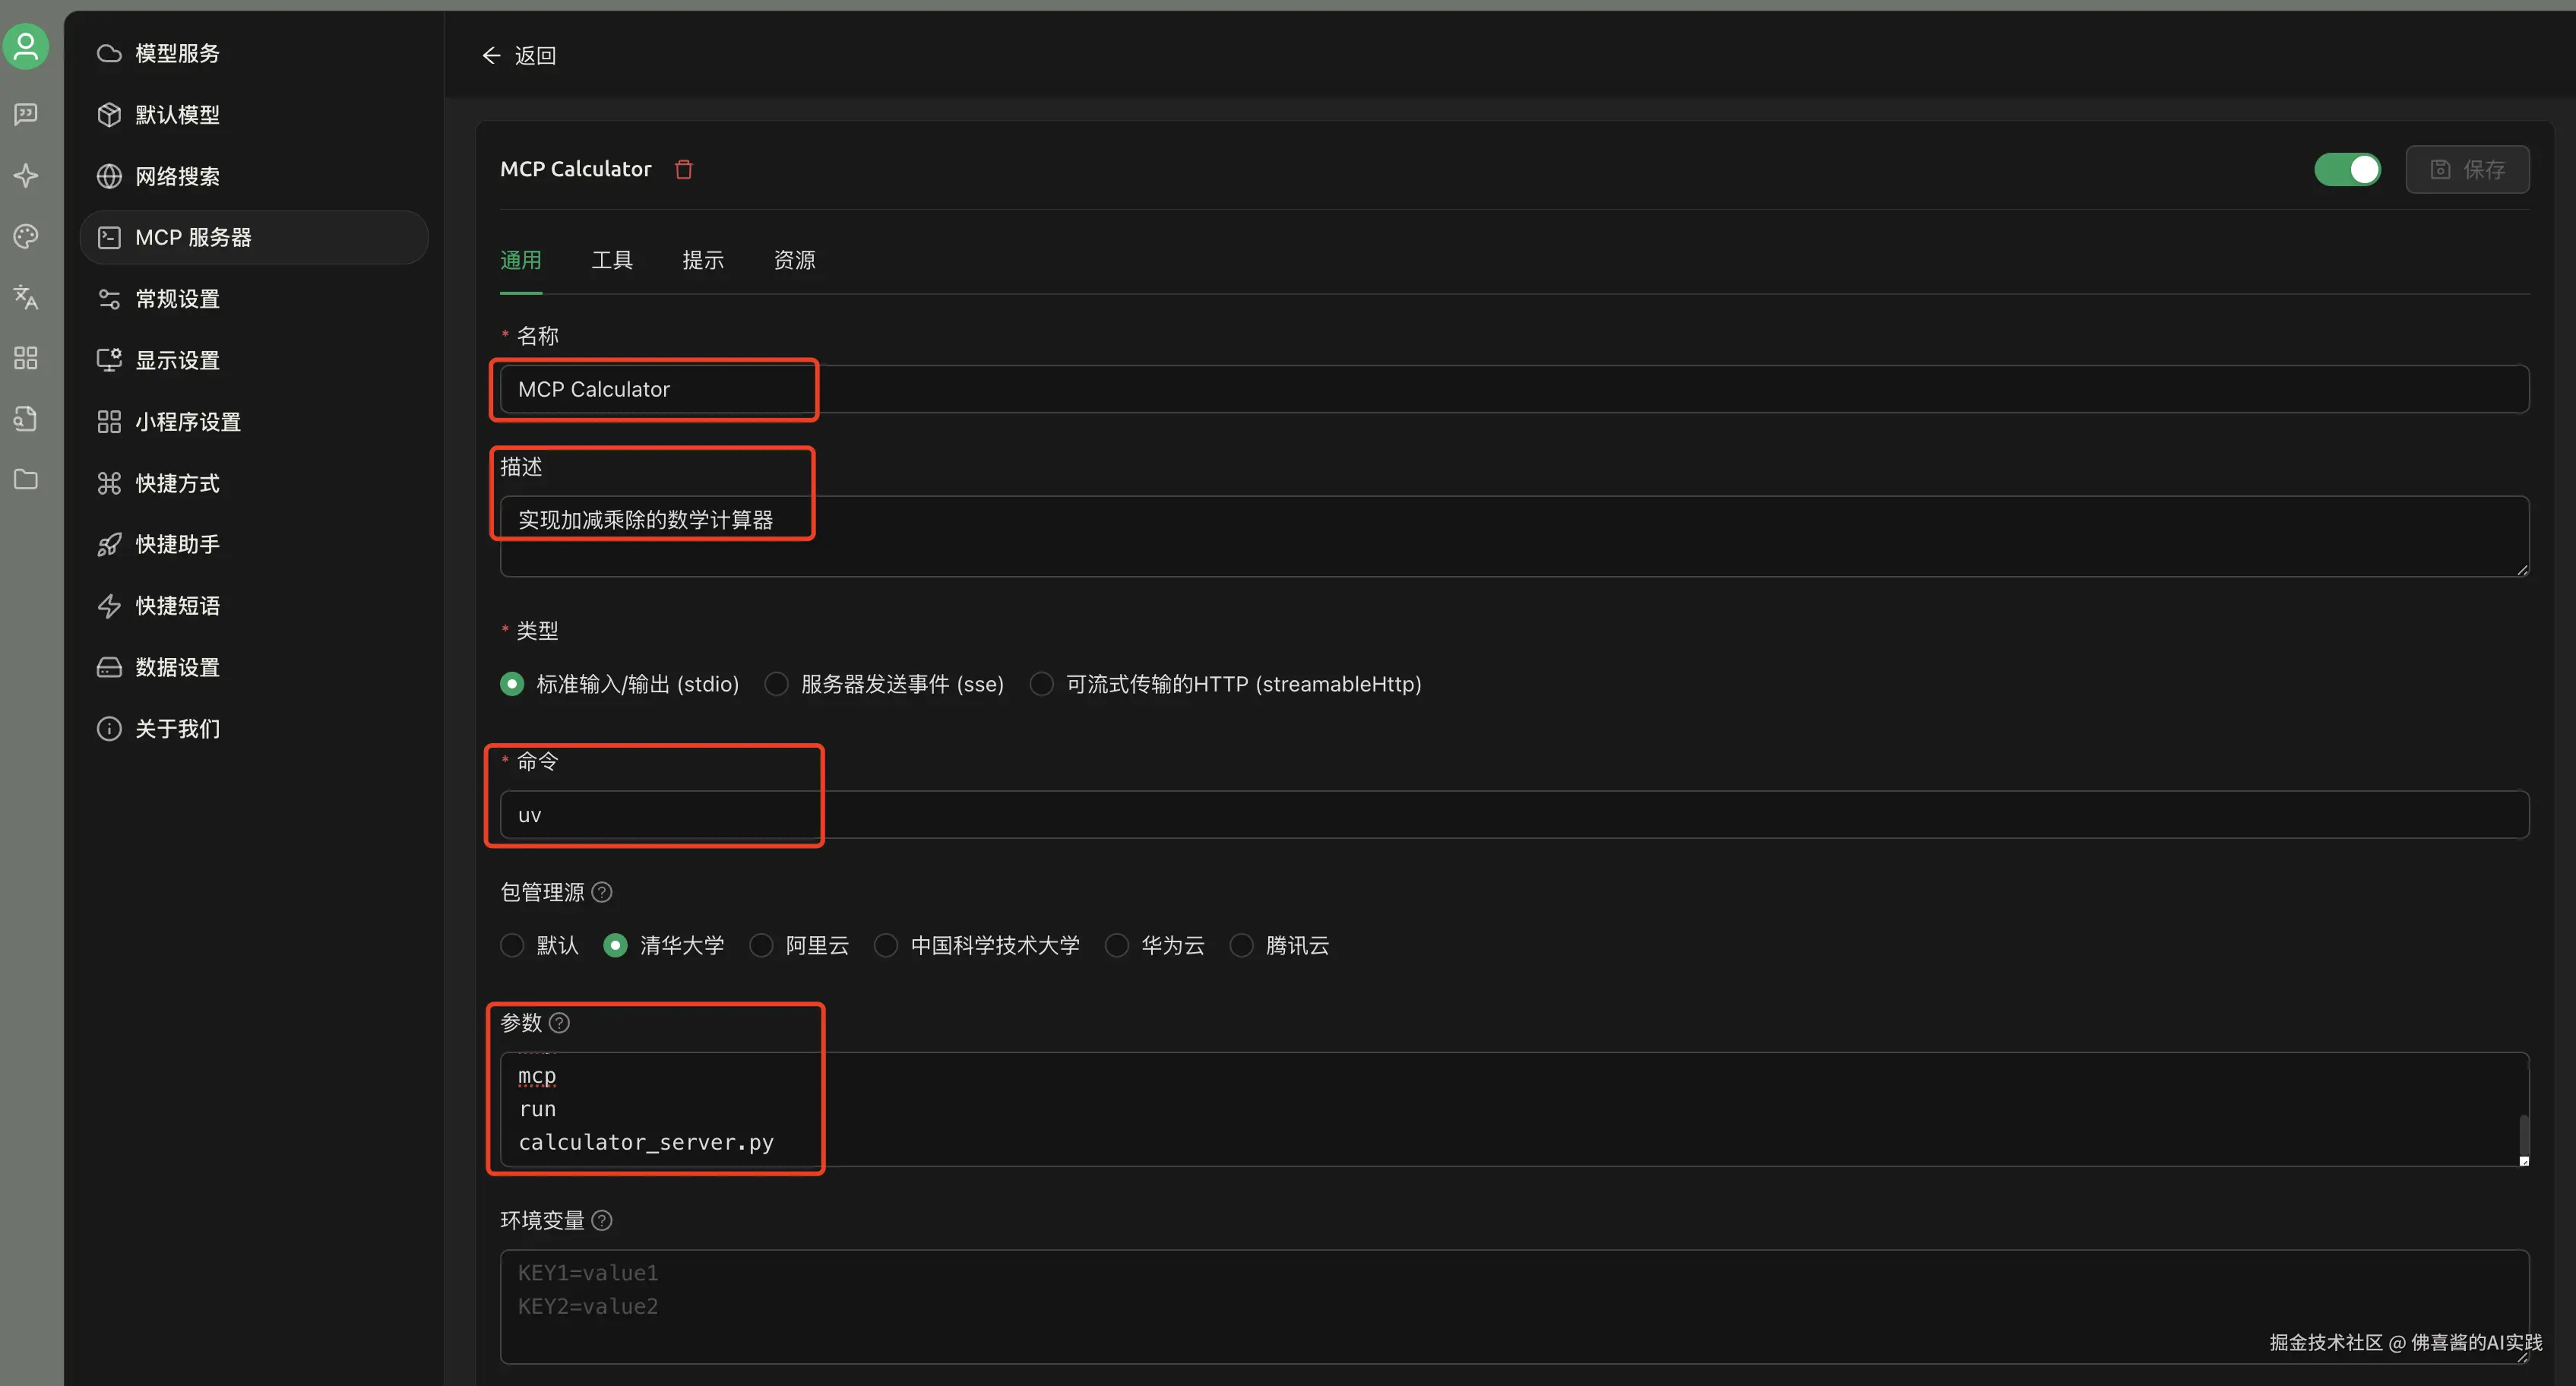Switch to the 工具 tab

click(x=612, y=260)
